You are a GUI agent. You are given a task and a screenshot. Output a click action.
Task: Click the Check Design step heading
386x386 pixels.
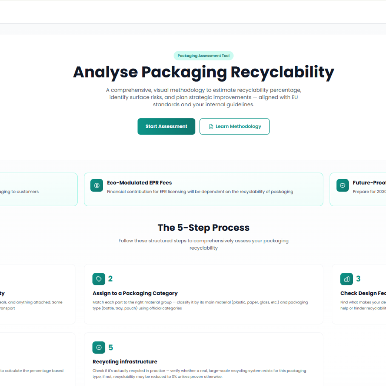point(363,293)
